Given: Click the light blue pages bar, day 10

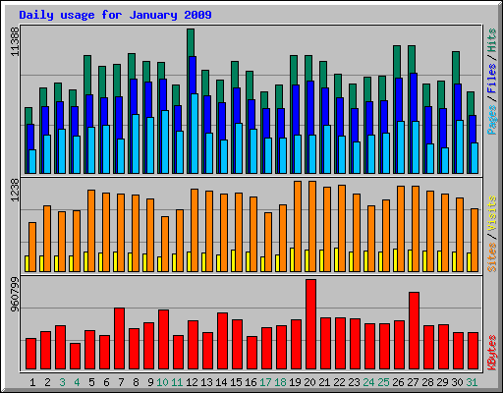Looking at the screenshot, I should pyautogui.click(x=165, y=141).
